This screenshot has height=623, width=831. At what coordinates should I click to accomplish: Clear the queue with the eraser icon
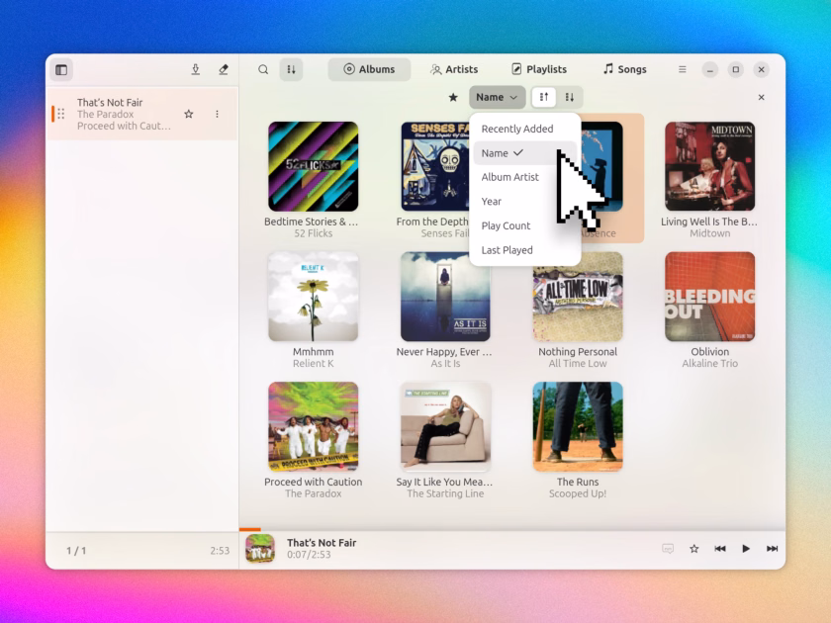point(224,69)
